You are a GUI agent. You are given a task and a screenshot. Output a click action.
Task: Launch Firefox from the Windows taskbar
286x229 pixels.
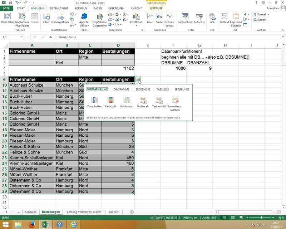[x=32, y=224]
